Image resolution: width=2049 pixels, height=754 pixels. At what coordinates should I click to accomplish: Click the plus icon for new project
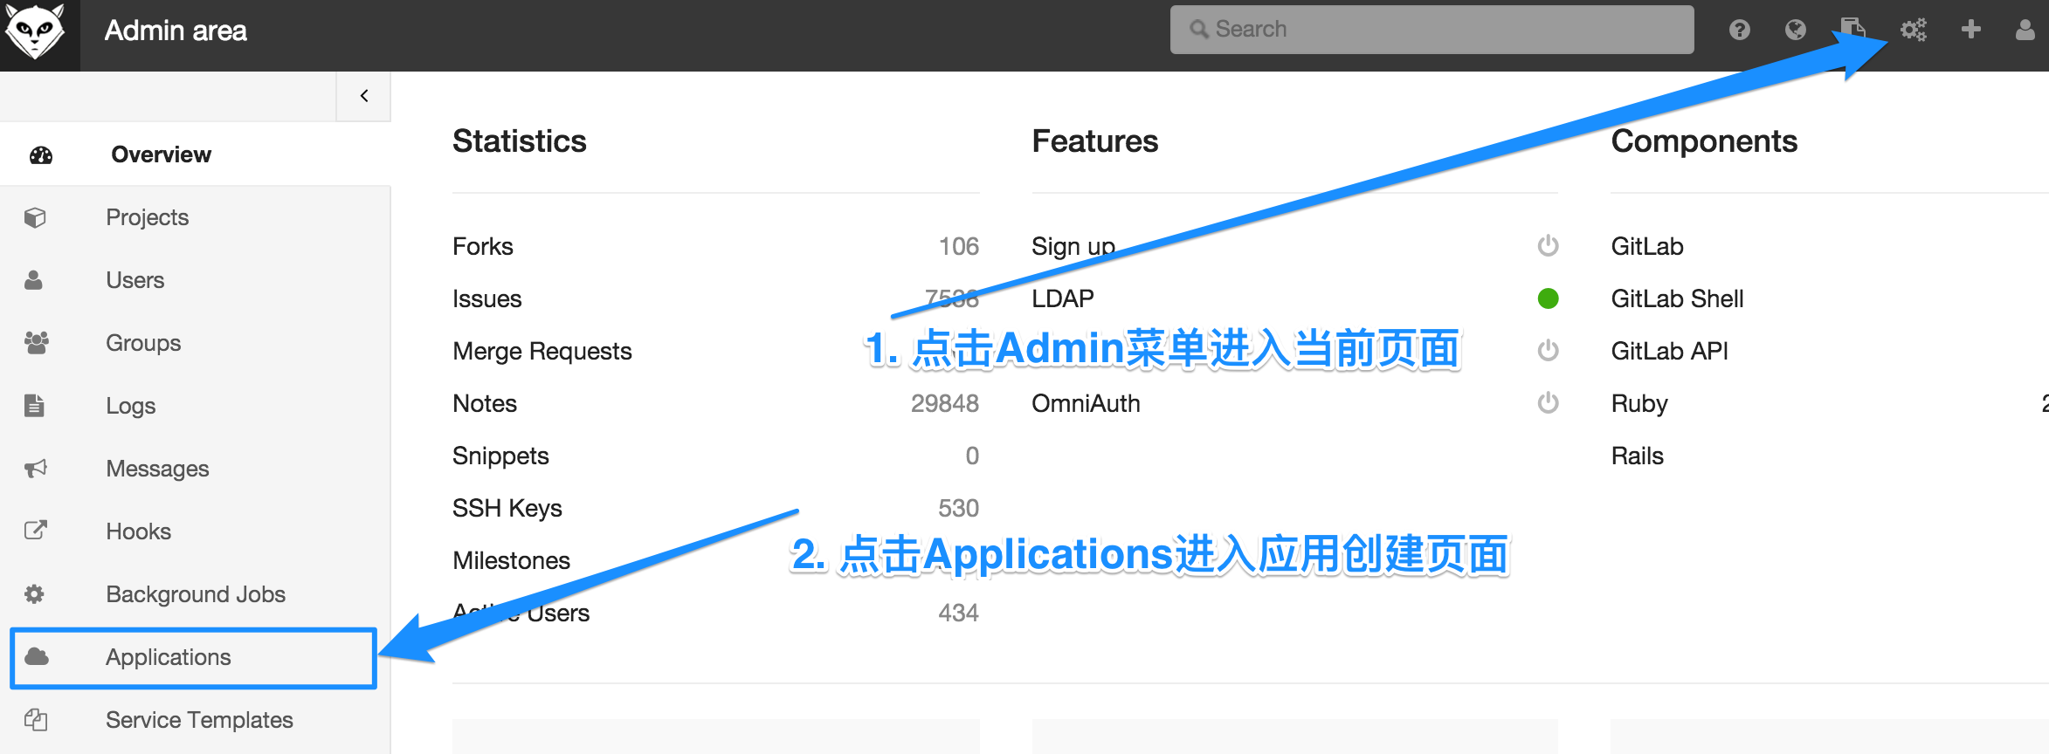pos(1970,30)
